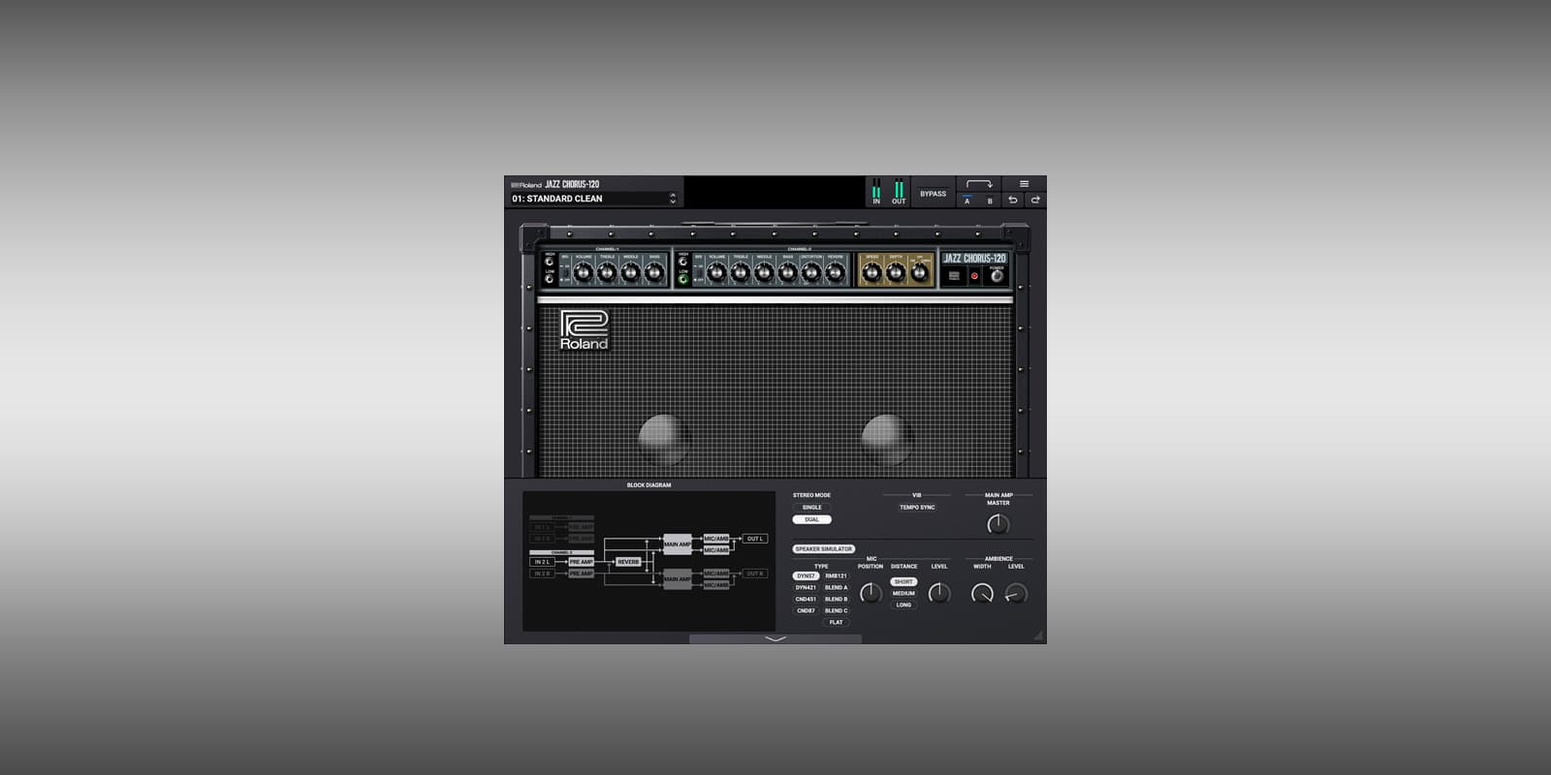Select BLEND B mic type
Screen dimensions: 1551x775
point(836,599)
